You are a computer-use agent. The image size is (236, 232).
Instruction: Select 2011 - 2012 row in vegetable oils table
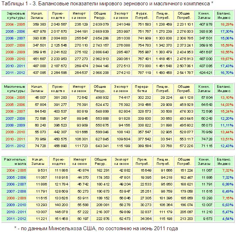point(15,219)
